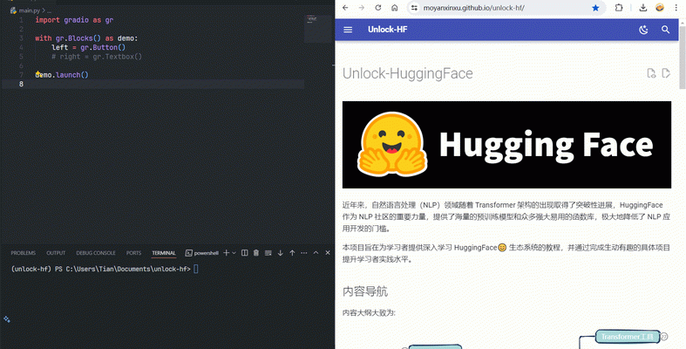Click the Unlock-HF site title
This screenshot has width=686, height=349.
(x=388, y=30)
